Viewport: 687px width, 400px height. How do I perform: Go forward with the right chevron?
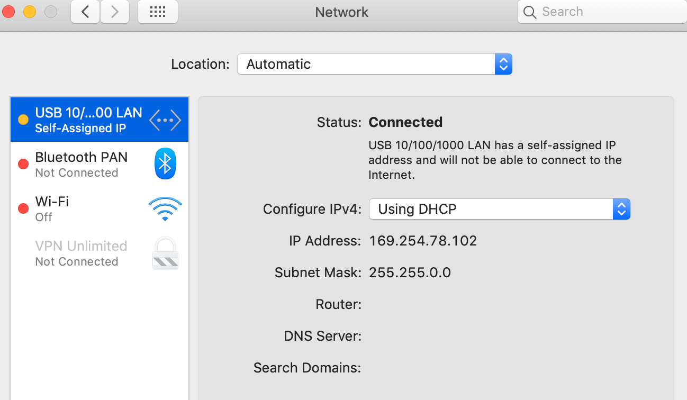pos(115,12)
